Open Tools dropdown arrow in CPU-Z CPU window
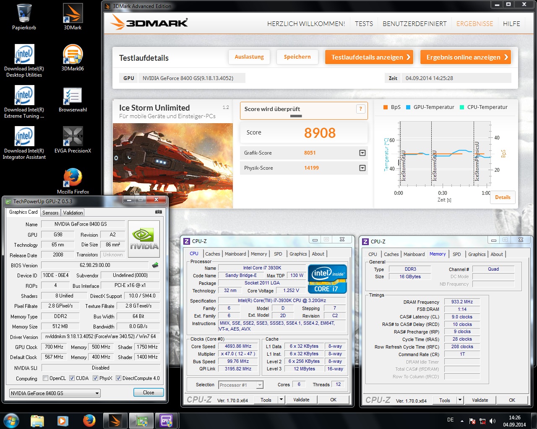Viewport: 537px width, 429px height. [x=282, y=400]
